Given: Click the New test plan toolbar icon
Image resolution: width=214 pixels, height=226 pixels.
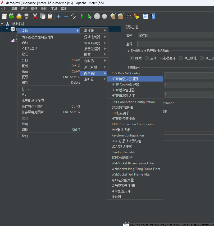Looking at the screenshot, I should click(4, 16).
